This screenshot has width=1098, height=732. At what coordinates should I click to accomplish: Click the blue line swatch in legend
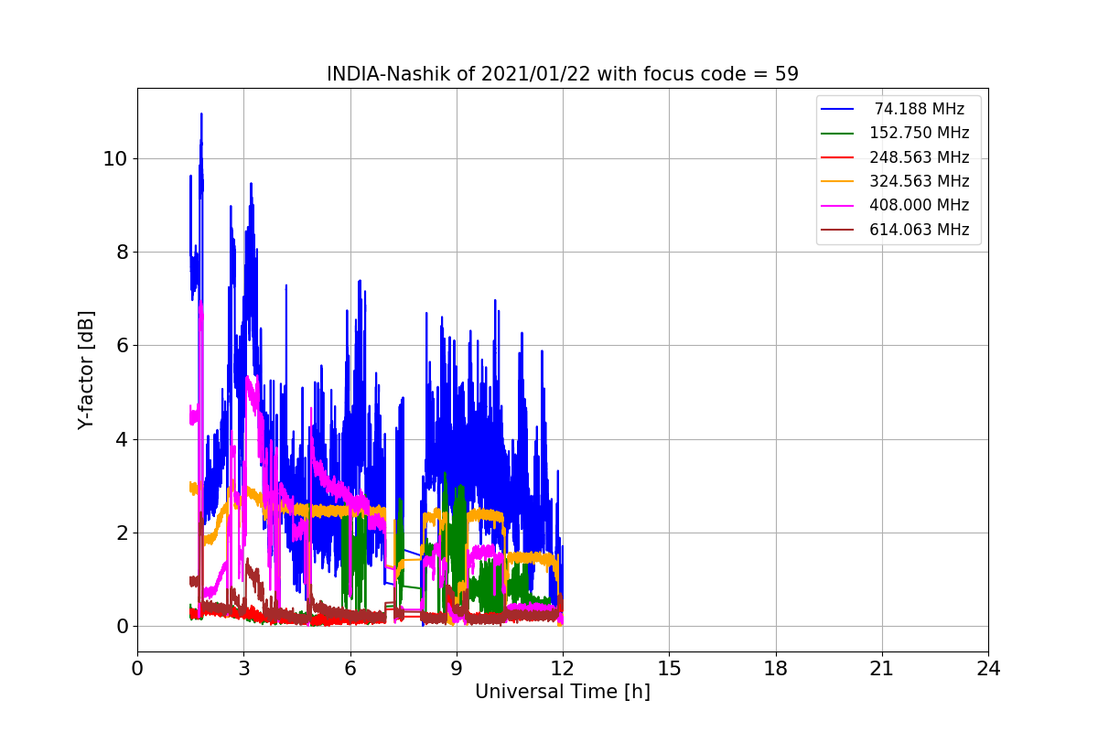tap(837, 109)
